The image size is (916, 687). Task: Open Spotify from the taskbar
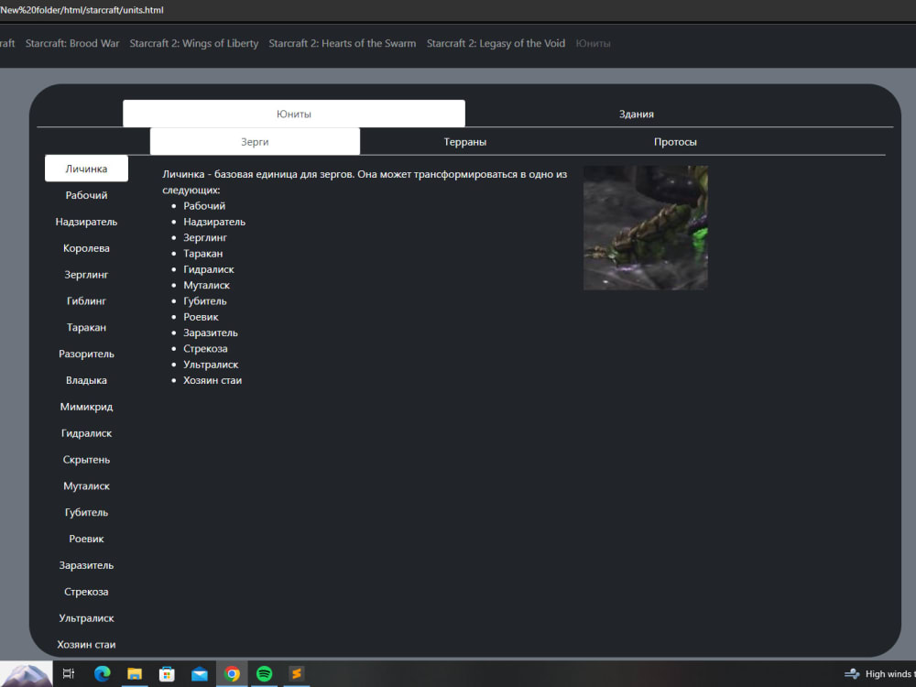point(264,673)
